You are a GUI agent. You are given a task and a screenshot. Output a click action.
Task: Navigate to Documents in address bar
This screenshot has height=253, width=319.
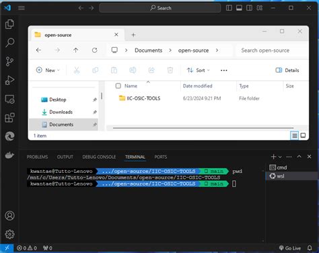[x=148, y=50]
